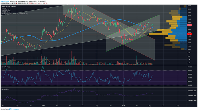Select the Vol (20) indicator label

pos(4,8)
